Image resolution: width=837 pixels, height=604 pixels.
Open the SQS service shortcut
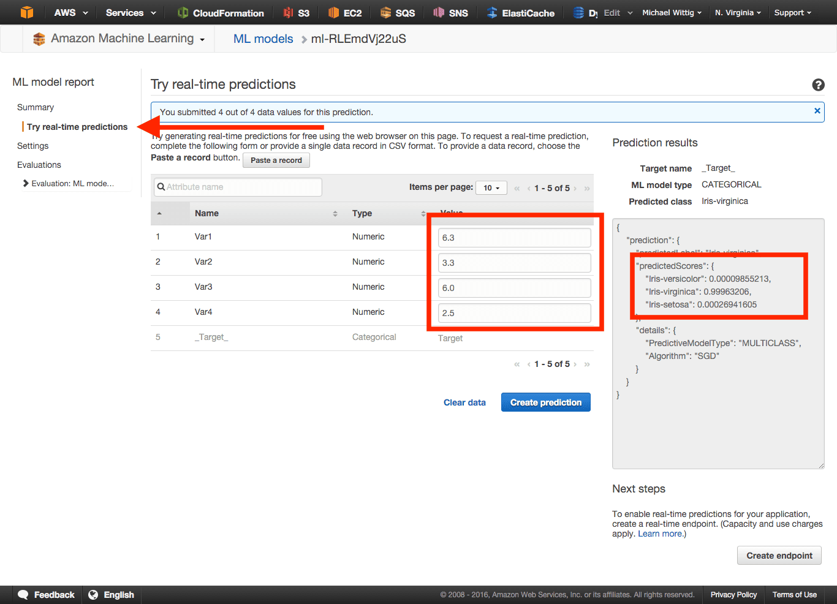tap(398, 13)
